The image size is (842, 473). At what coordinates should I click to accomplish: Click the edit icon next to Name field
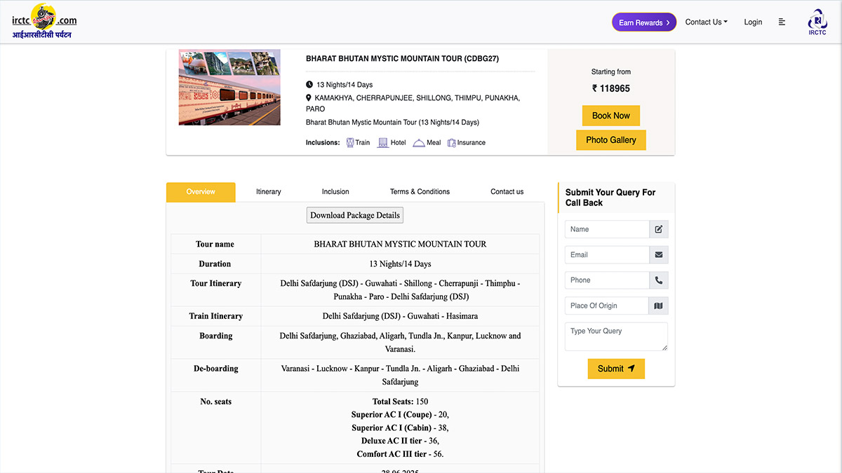click(659, 229)
